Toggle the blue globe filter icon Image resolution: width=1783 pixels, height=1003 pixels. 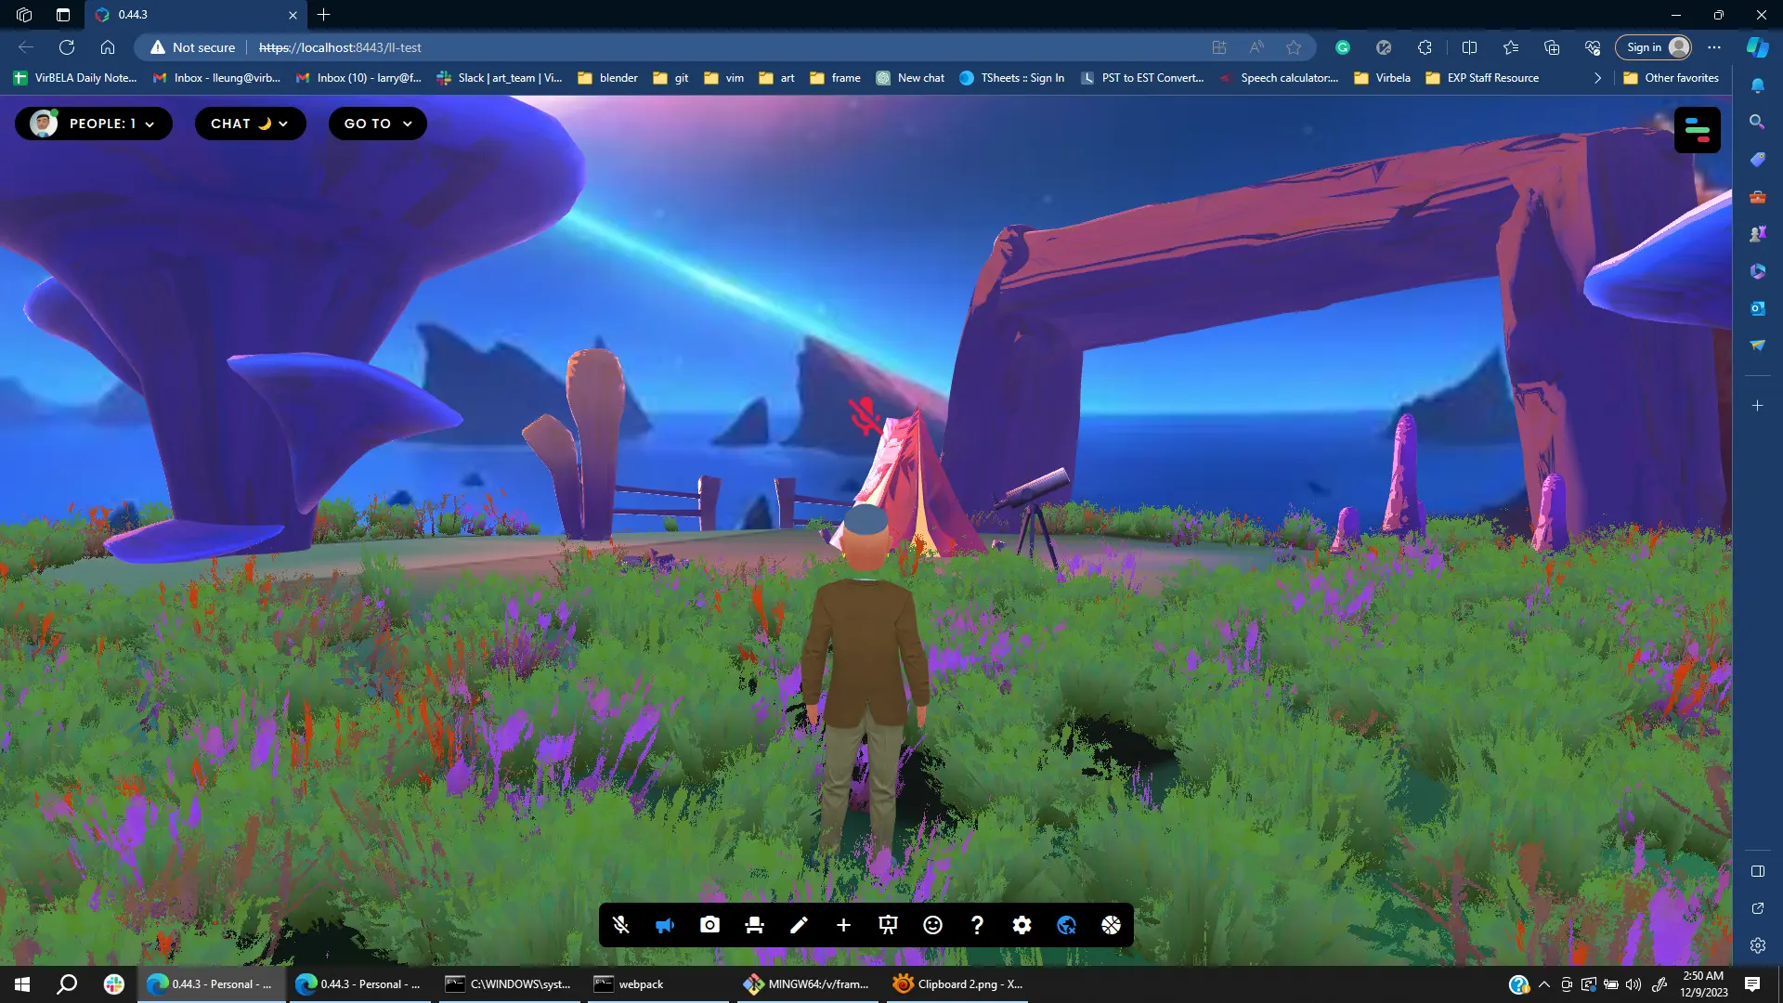point(1066,925)
